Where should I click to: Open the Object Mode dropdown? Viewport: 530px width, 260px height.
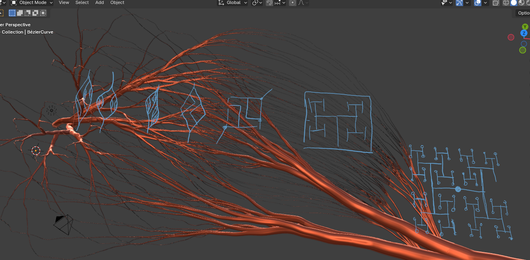tap(32, 3)
